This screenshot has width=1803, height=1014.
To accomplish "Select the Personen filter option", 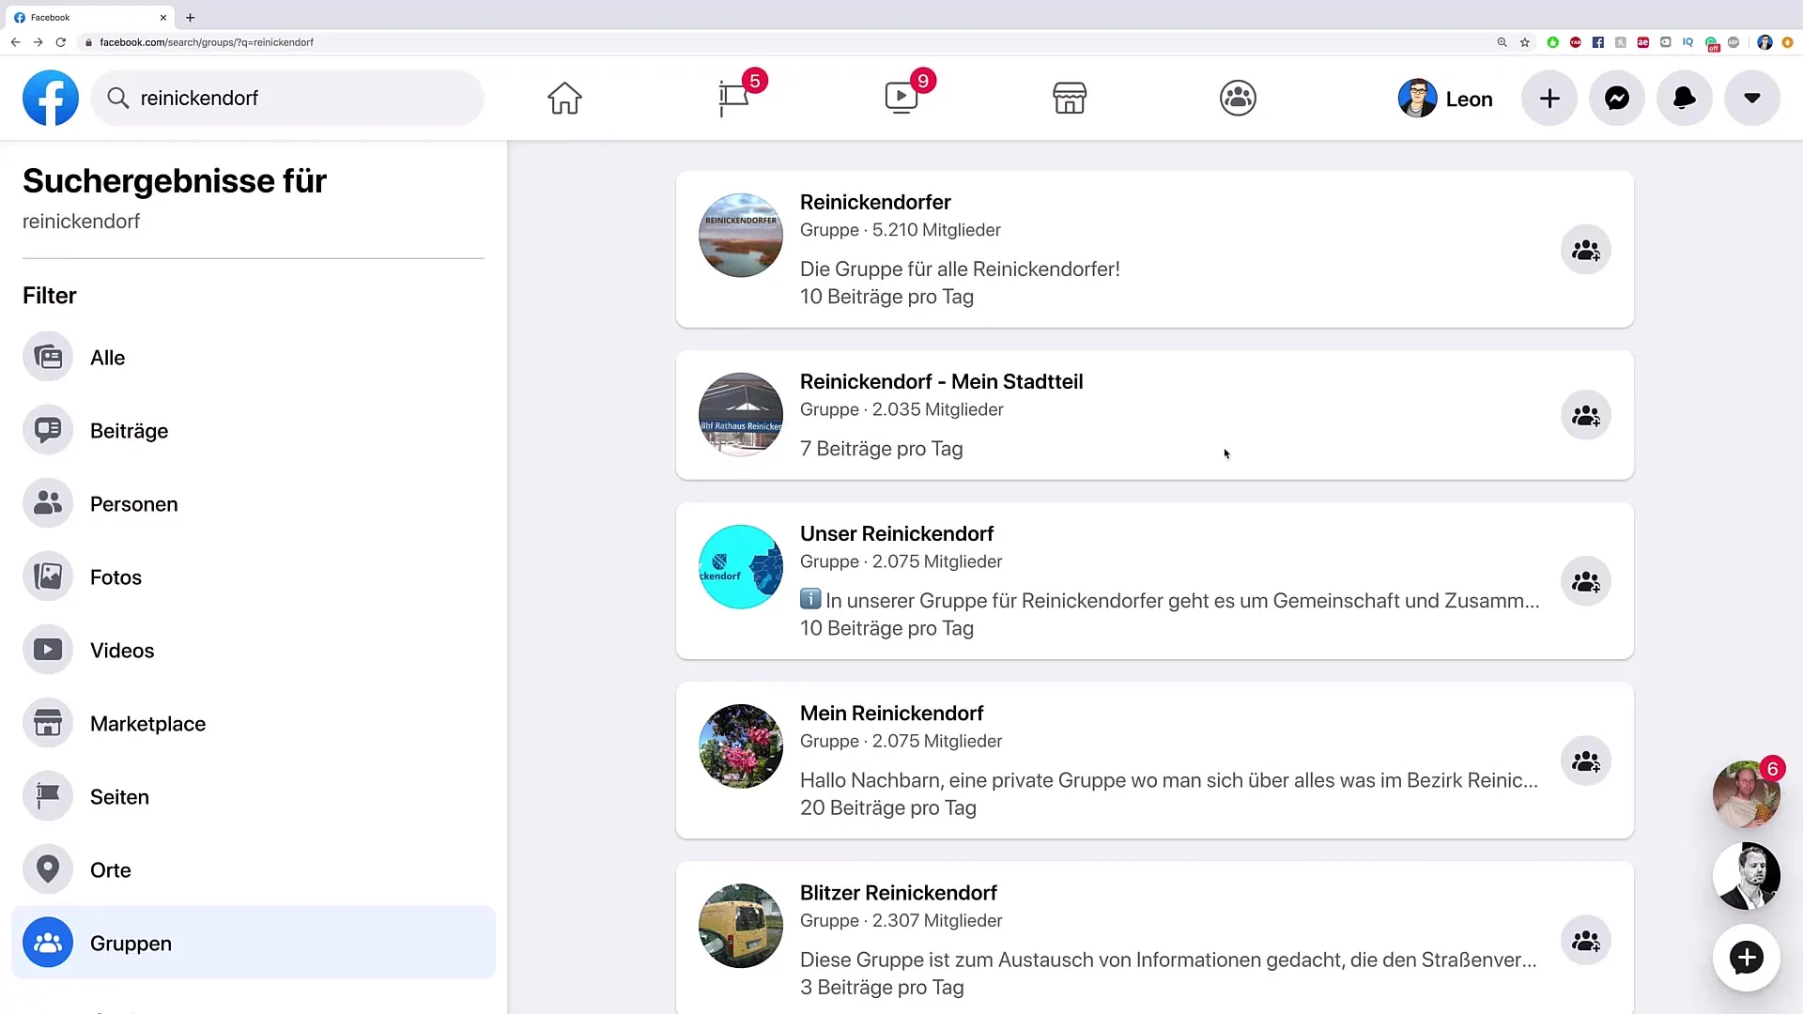I will pos(133,504).
